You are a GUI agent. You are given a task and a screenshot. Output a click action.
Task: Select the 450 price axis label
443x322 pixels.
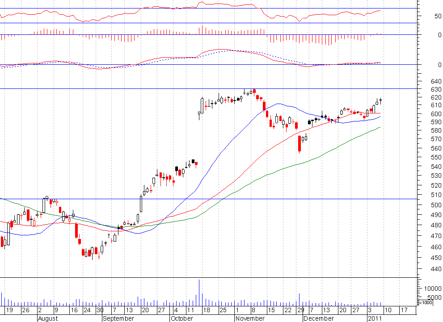click(x=436, y=258)
